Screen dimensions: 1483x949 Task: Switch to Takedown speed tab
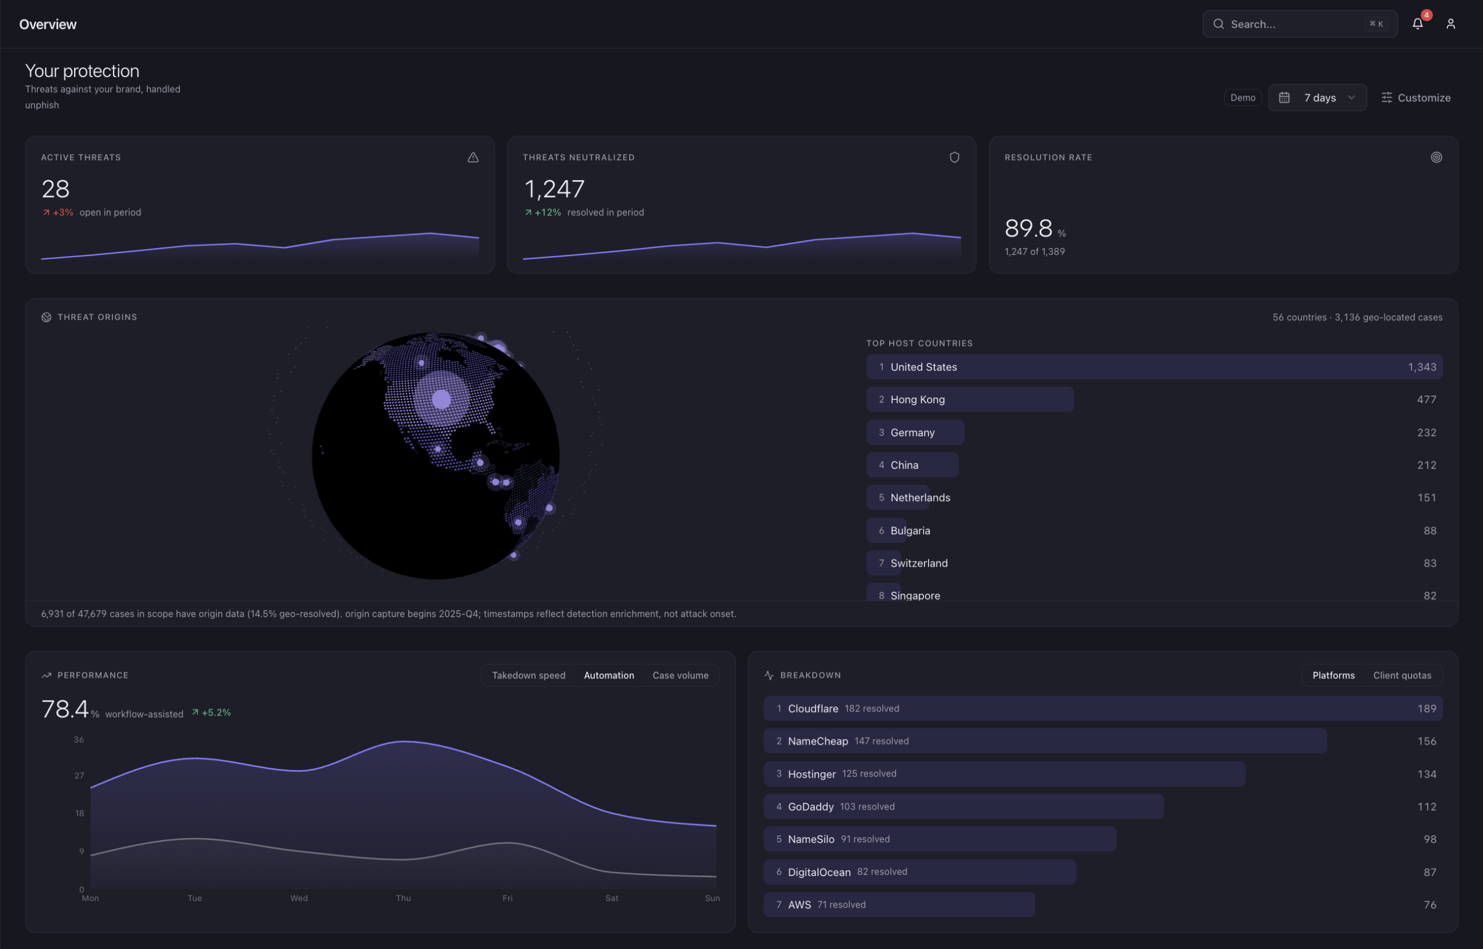pos(529,676)
